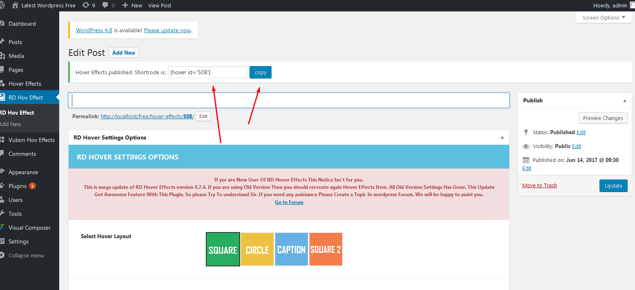
Task: Click the Please update now link
Action: click(x=167, y=30)
